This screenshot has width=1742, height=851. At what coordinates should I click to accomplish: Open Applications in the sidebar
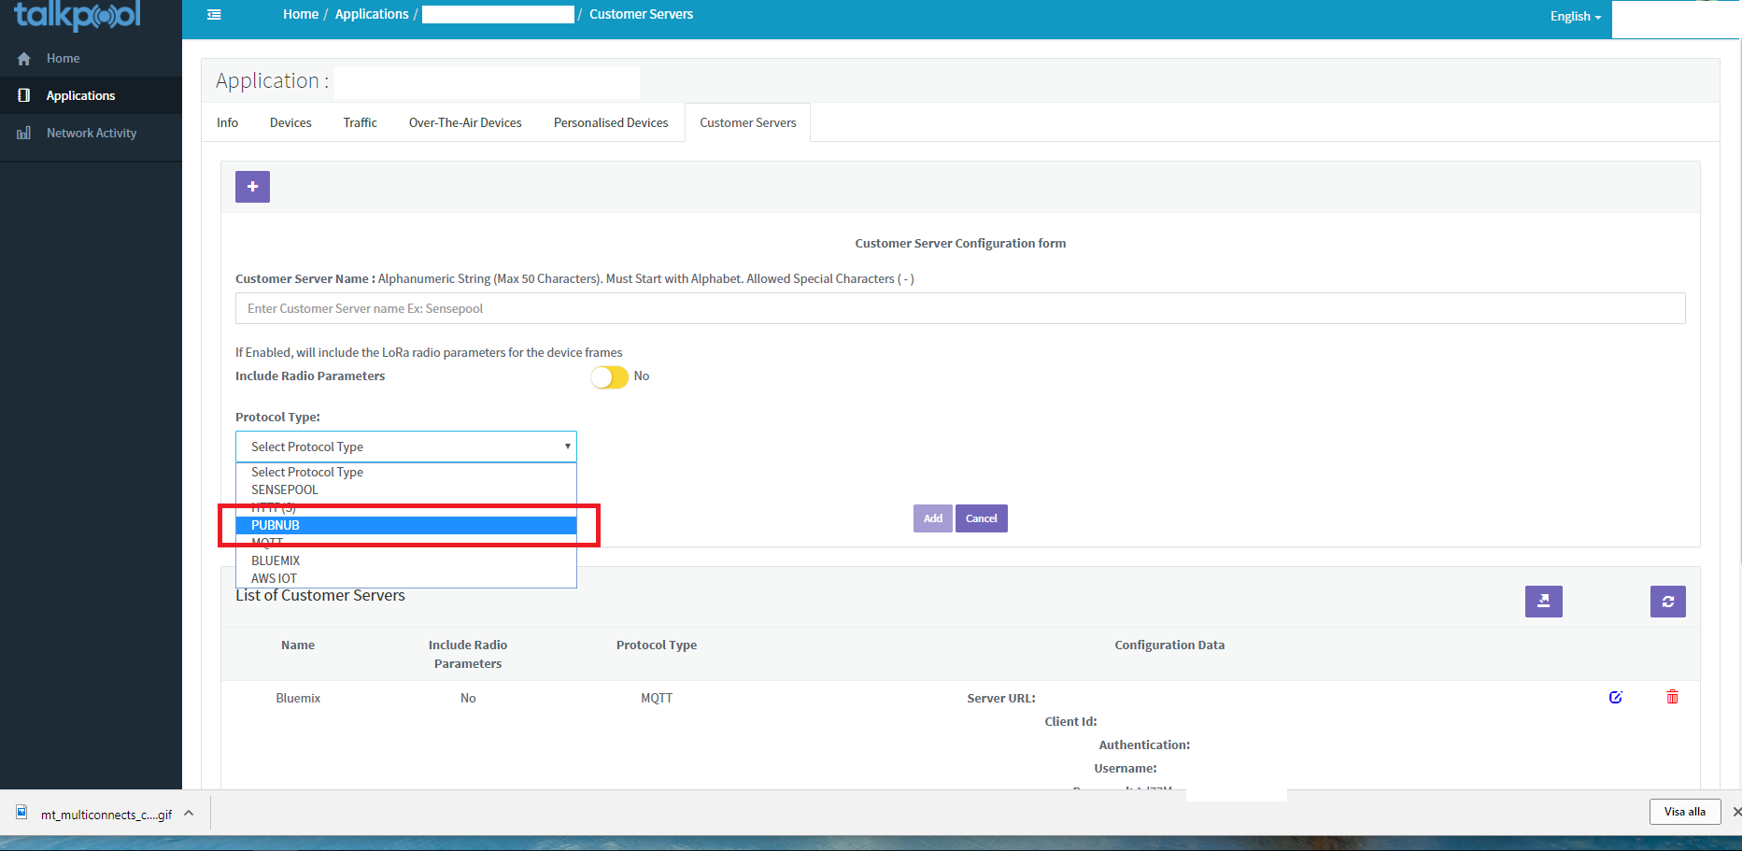(91, 95)
